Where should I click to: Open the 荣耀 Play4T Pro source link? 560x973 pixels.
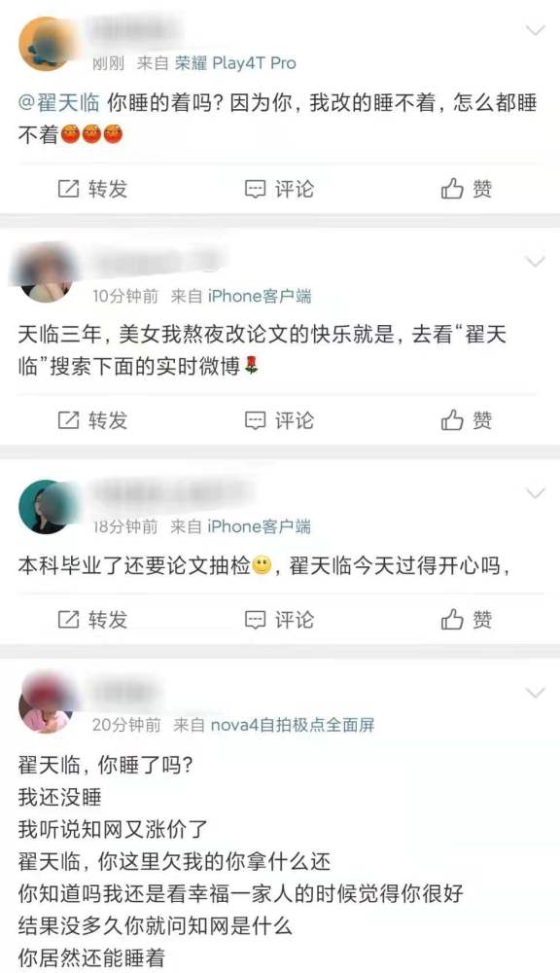point(235,62)
